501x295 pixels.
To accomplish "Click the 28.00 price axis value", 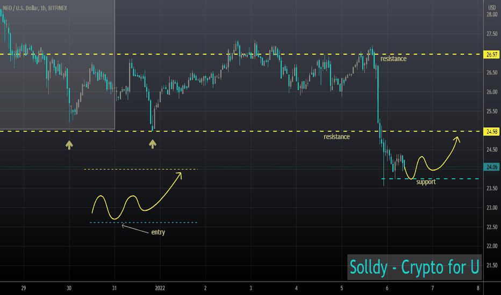I will coord(492,14).
